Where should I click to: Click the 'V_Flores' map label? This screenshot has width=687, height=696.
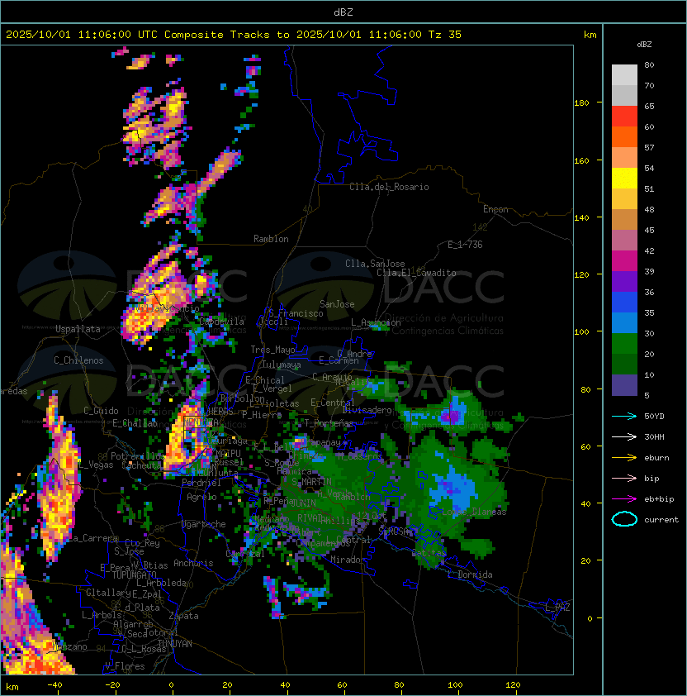pos(125,666)
